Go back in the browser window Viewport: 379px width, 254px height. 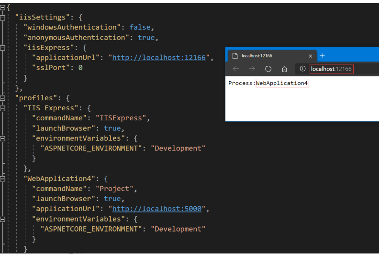click(236, 69)
